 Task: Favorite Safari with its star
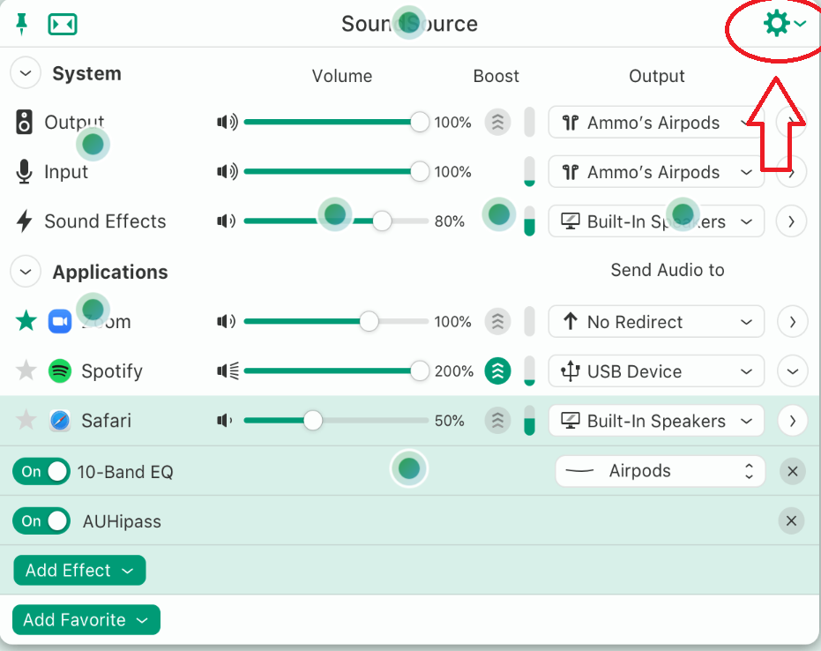coord(26,420)
